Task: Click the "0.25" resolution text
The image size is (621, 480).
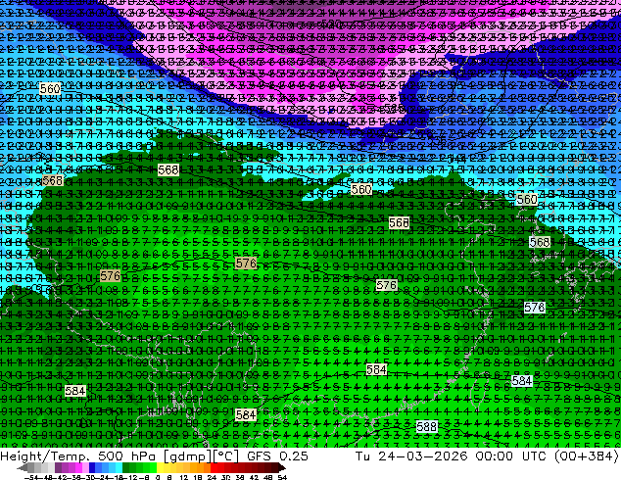Action: 293,456
